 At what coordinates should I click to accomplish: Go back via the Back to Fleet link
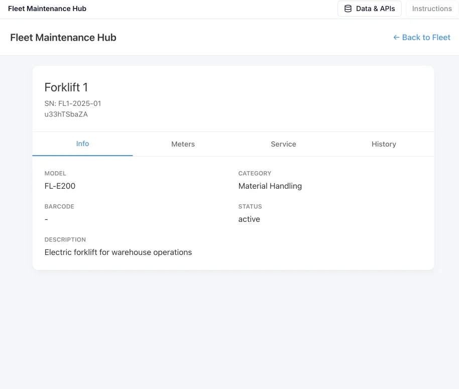(x=426, y=38)
